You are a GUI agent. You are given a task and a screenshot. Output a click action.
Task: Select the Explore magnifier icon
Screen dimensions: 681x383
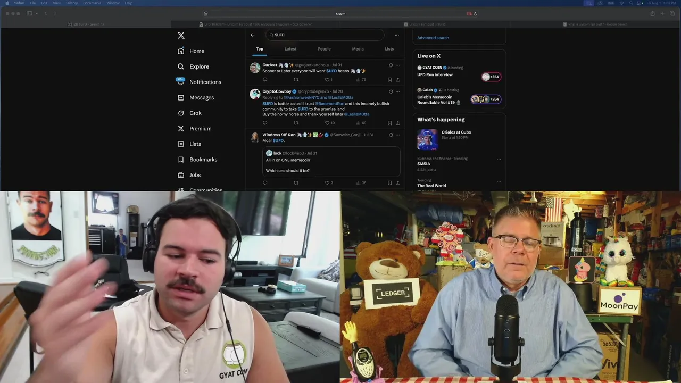point(181,66)
